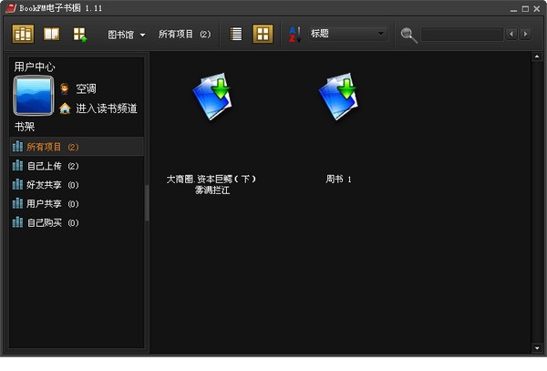Open the 图书馆 dropdown menu
547x371 pixels.
point(127,35)
